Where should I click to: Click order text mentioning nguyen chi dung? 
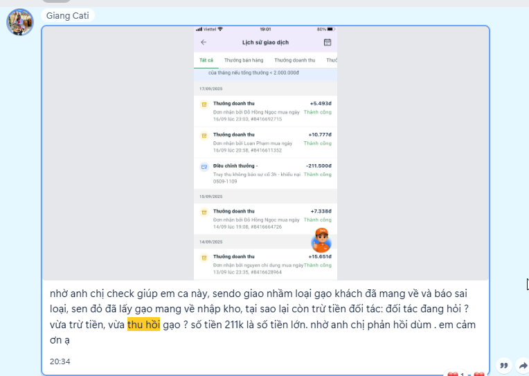click(x=258, y=269)
